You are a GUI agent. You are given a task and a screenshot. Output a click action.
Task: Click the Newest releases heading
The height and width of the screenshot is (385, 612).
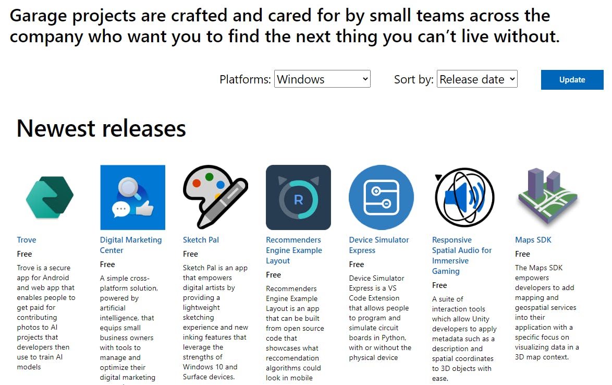click(102, 128)
